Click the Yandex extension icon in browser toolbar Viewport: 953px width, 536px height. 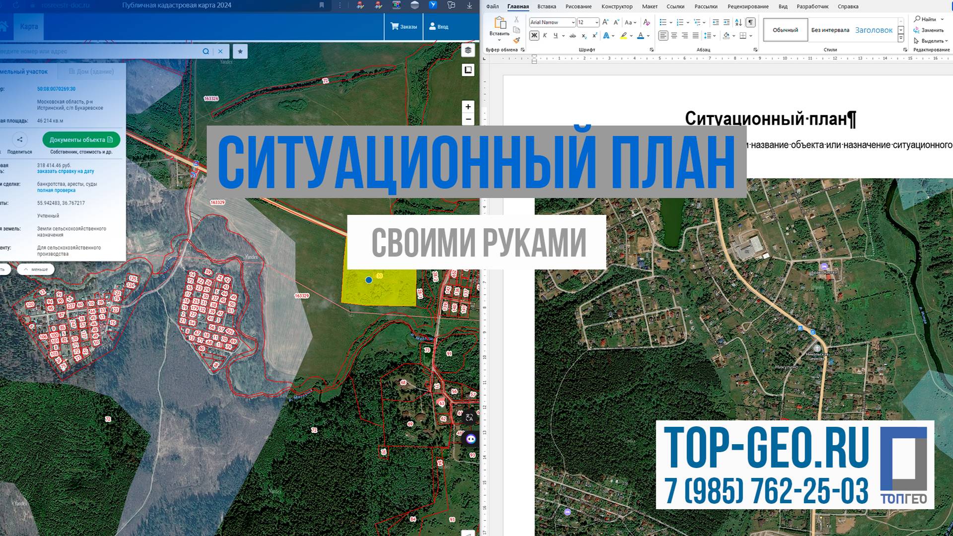(433, 5)
